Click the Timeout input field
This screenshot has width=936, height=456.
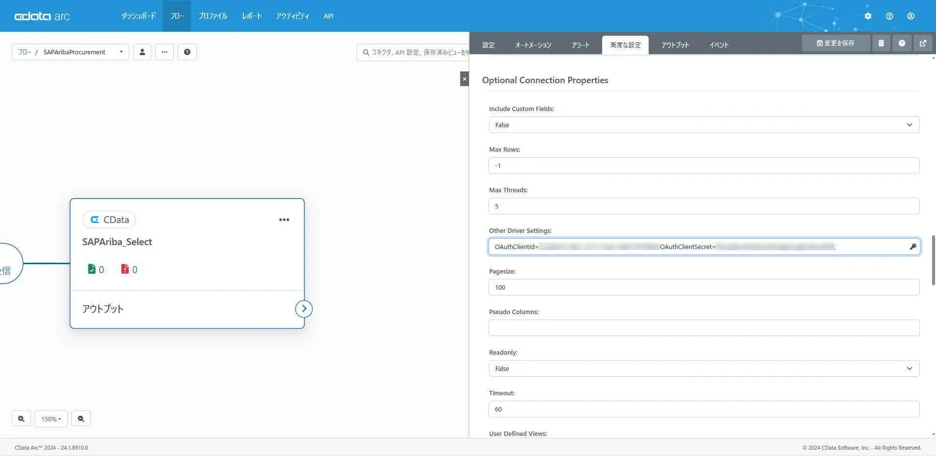pos(704,409)
